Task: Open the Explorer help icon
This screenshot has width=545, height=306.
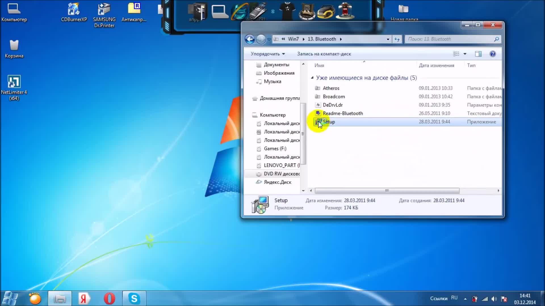Action: [x=493, y=54]
